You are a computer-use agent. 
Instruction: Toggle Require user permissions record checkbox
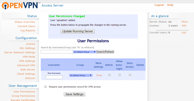(x=46, y=87)
